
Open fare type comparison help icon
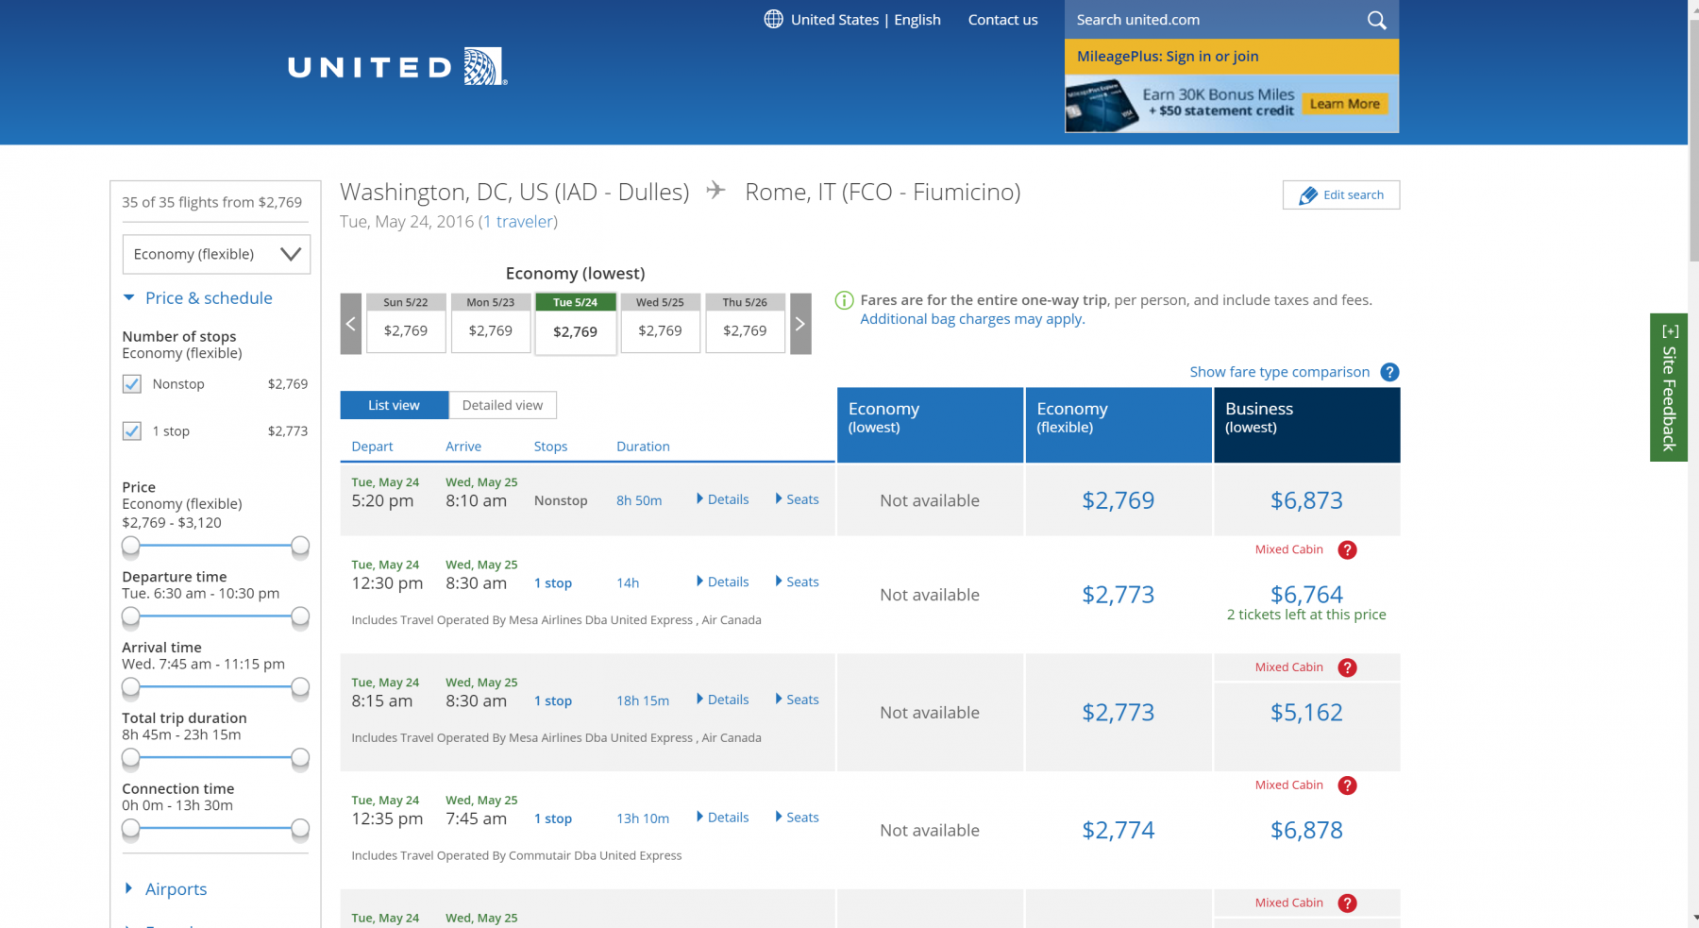[x=1389, y=372]
